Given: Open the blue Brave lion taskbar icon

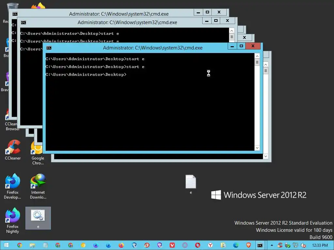Looking at the screenshot, I should [134, 245].
